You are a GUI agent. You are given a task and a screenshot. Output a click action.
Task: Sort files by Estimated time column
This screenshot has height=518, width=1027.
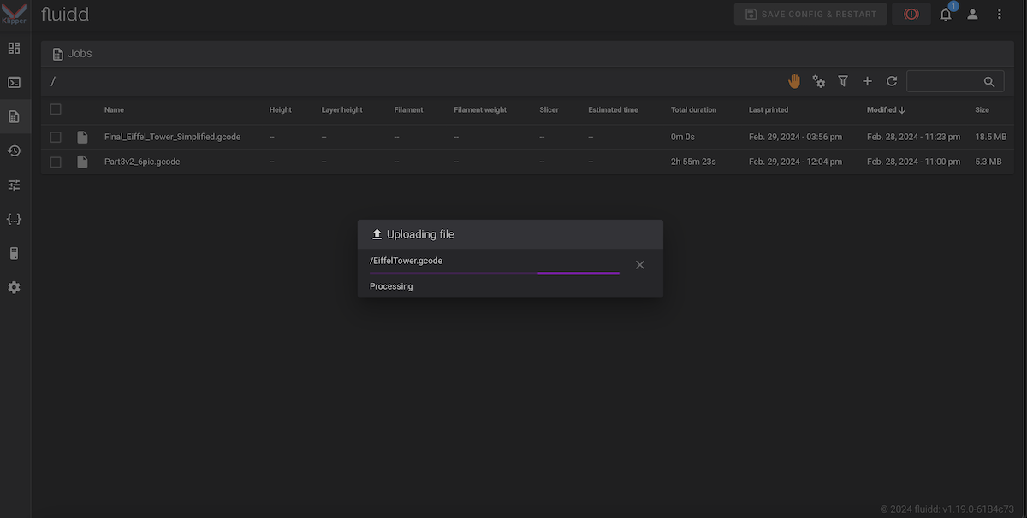pos(613,110)
